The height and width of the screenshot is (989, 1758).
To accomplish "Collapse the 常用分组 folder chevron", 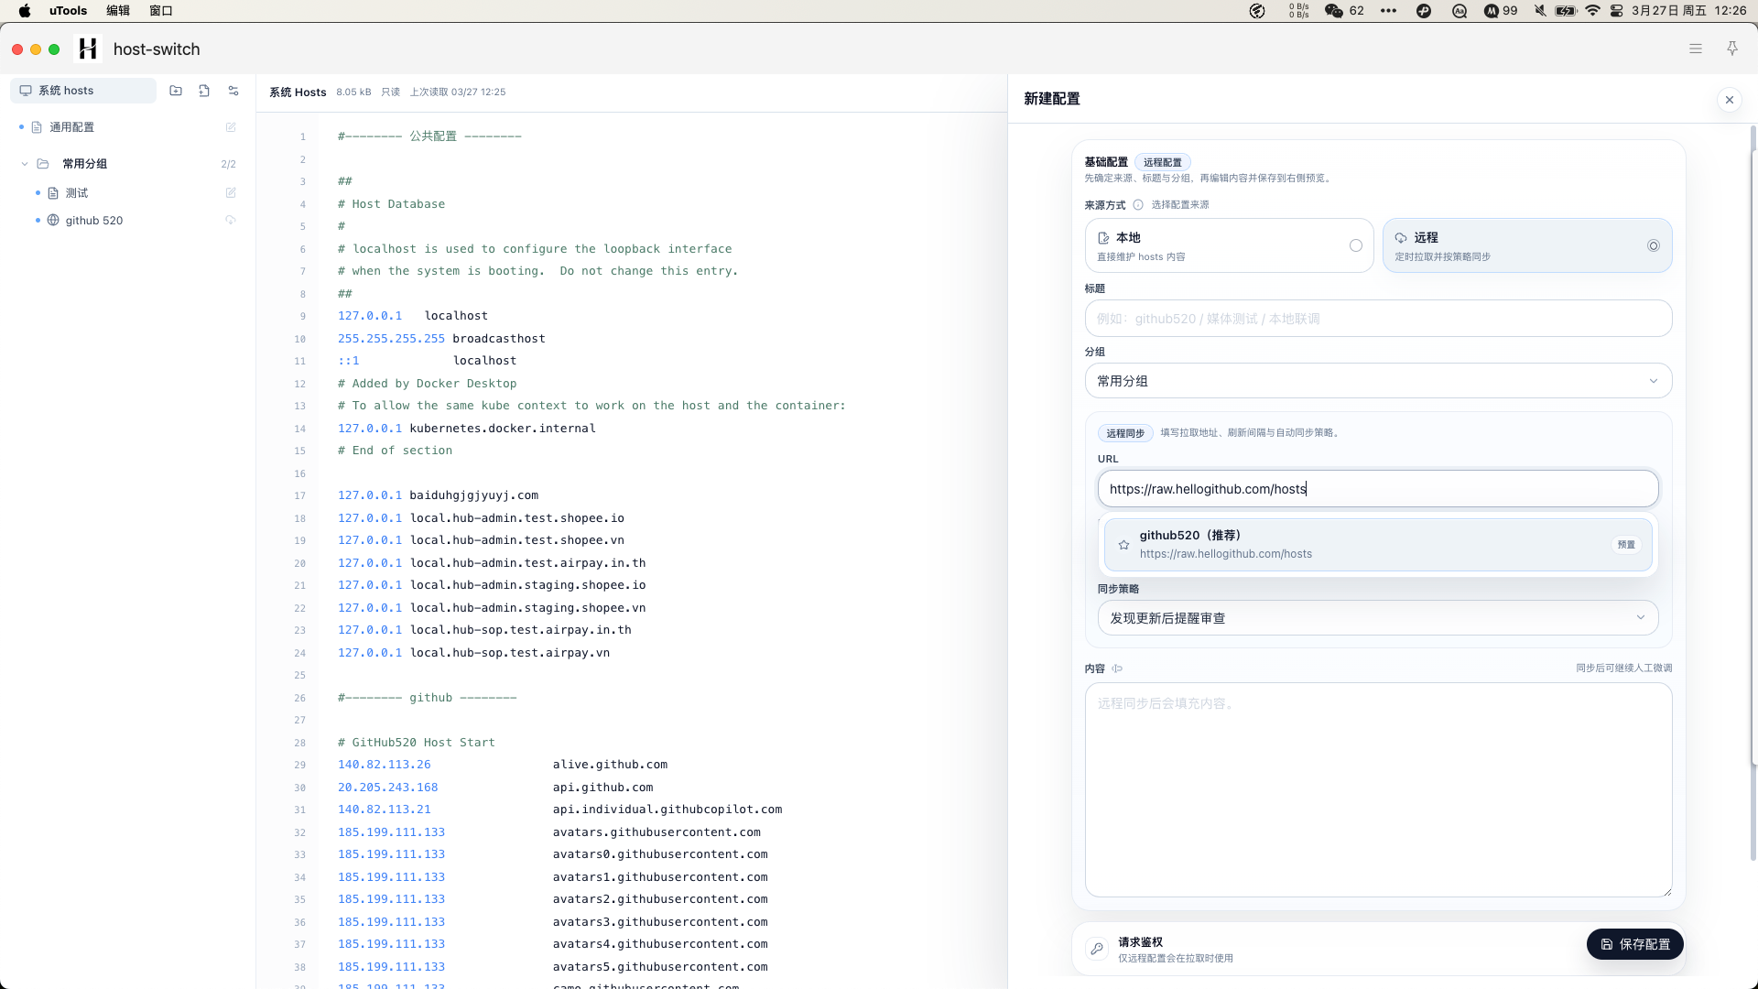I will tap(25, 164).
